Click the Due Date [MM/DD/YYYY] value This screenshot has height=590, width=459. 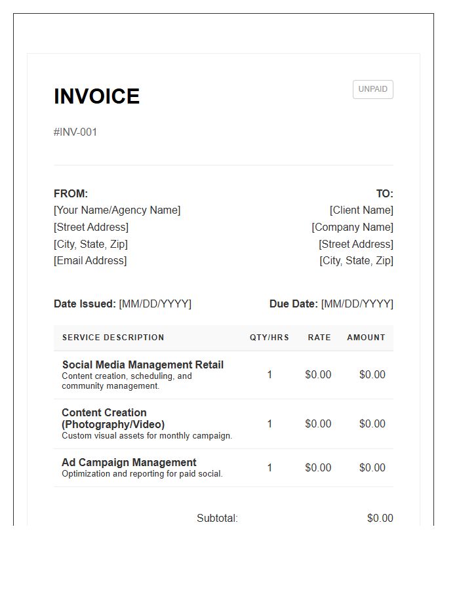357,304
